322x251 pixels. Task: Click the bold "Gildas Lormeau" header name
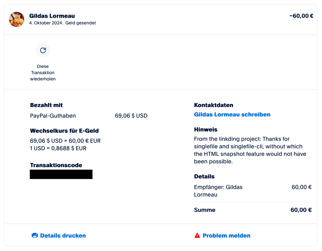[52, 16]
